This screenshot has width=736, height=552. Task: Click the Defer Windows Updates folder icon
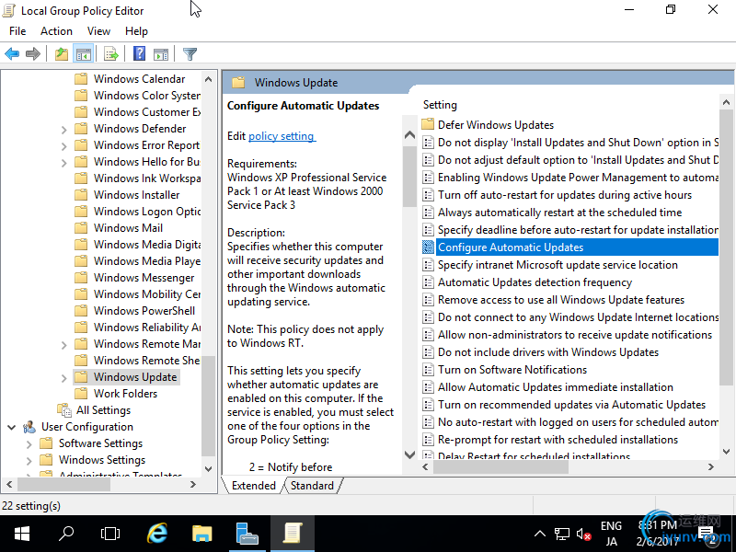coord(428,124)
